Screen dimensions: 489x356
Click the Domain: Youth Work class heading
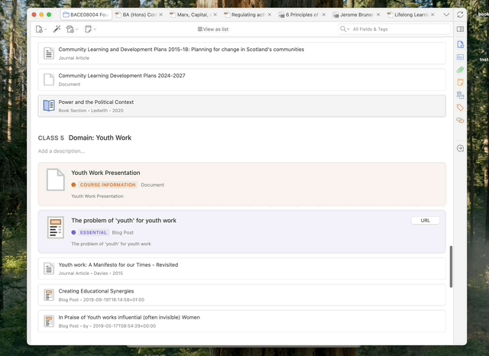[x=100, y=138]
